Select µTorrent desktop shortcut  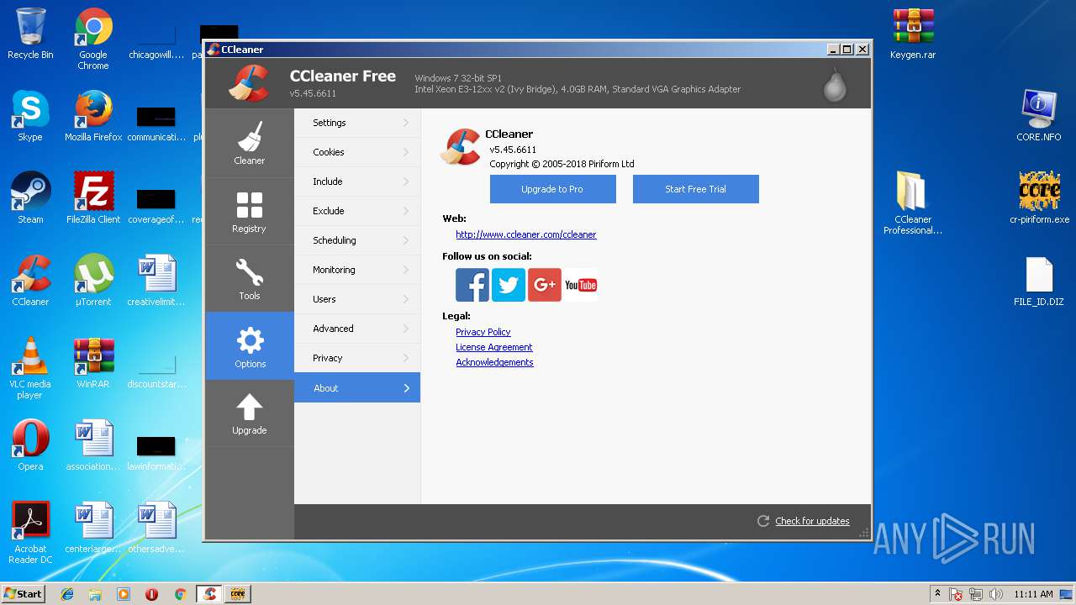[93, 281]
